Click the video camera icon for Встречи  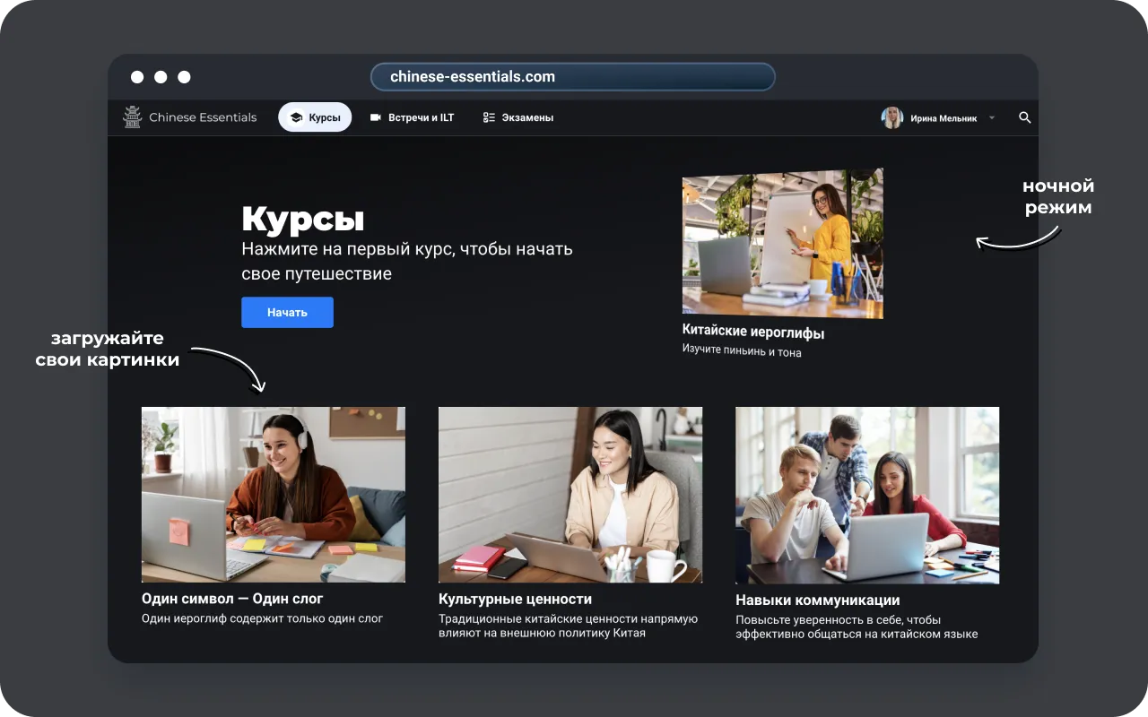pos(376,117)
